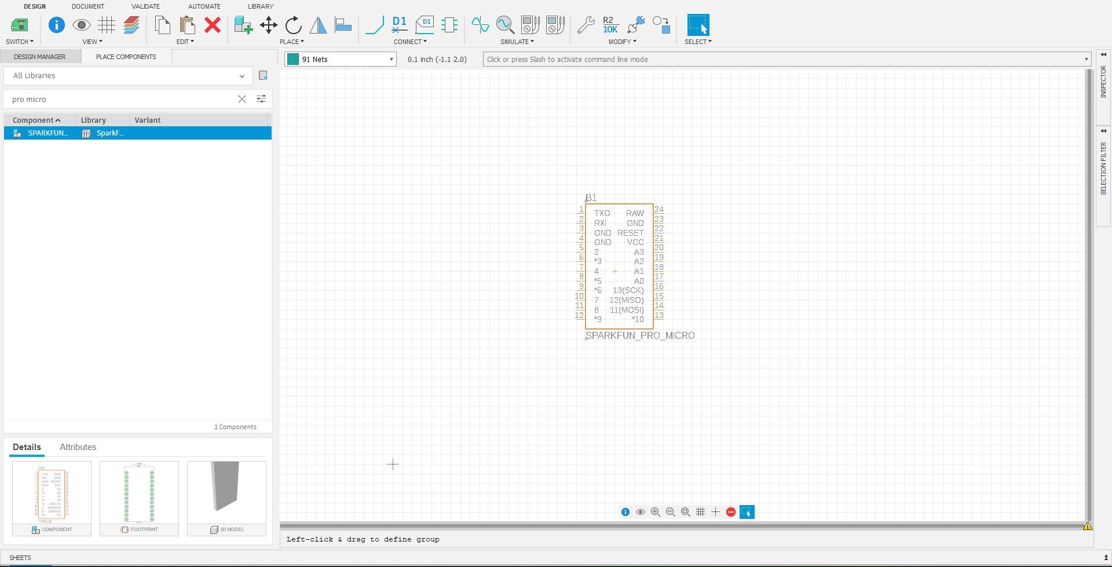1112x567 pixels.
Task: Select the Copy tool in Edit group
Action: pyautogui.click(x=162, y=25)
